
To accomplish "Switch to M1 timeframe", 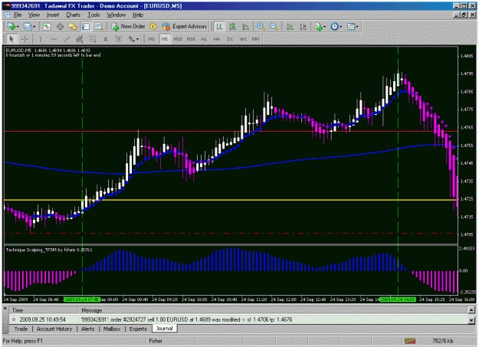I will point(152,39).
